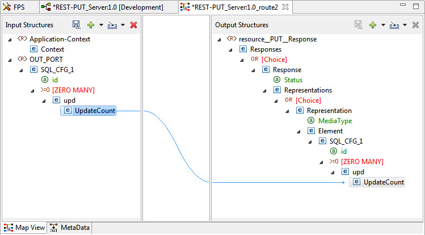The height and width of the screenshot is (235, 425).
Task: Add a new Input Structure
Action: click(91, 25)
